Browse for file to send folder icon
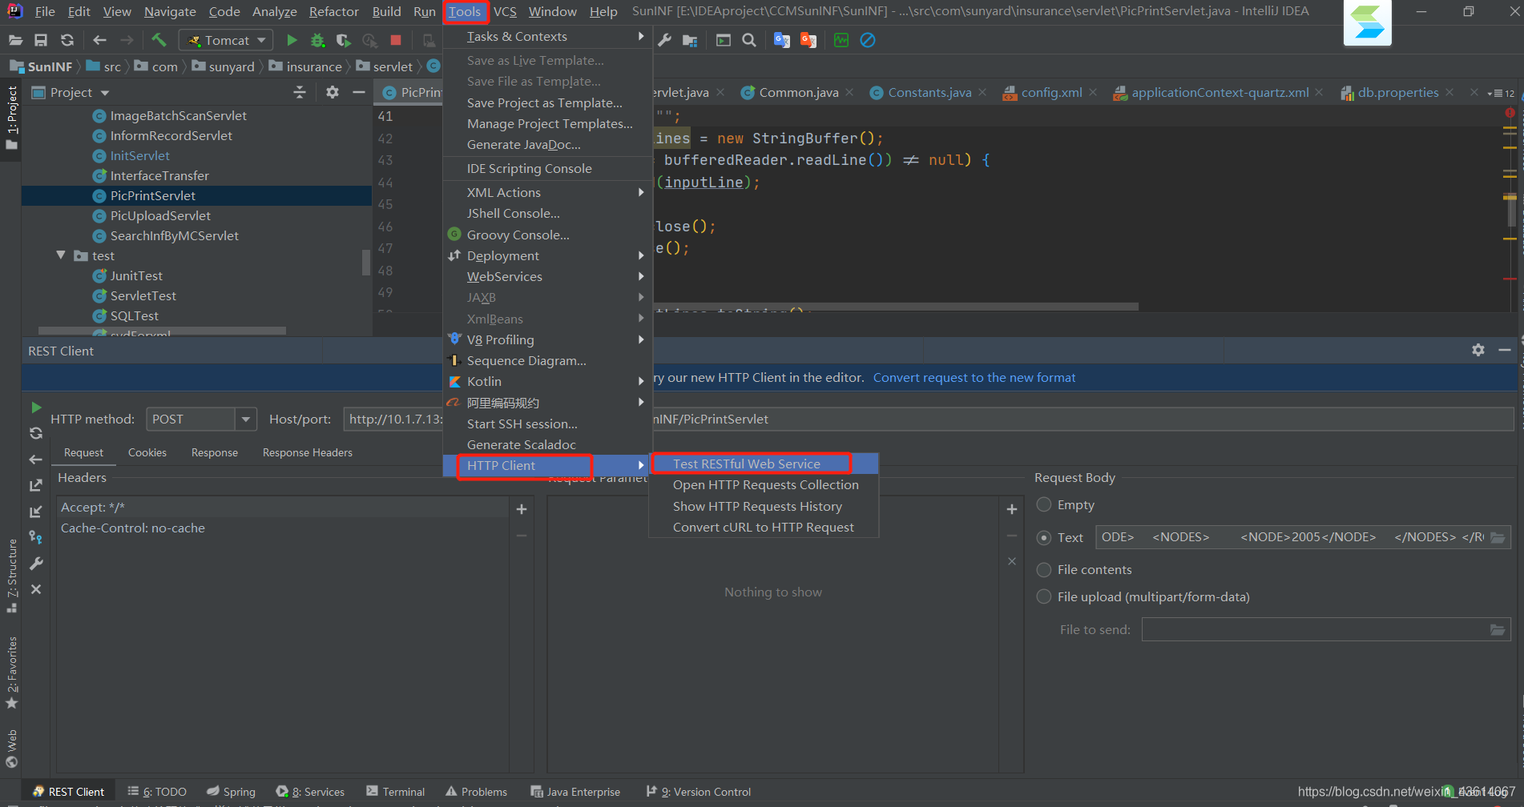Screen dimensions: 1524x807 coord(1498,629)
